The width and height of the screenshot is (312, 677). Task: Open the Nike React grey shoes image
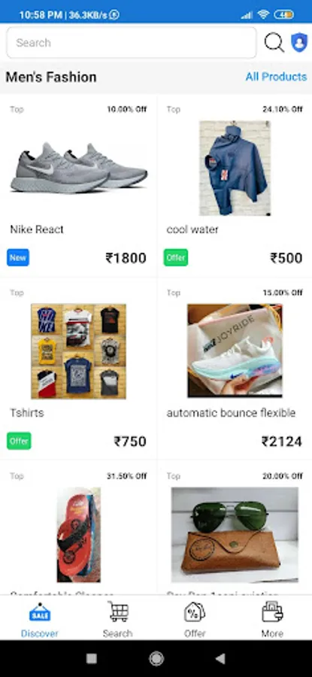point(78,168)
